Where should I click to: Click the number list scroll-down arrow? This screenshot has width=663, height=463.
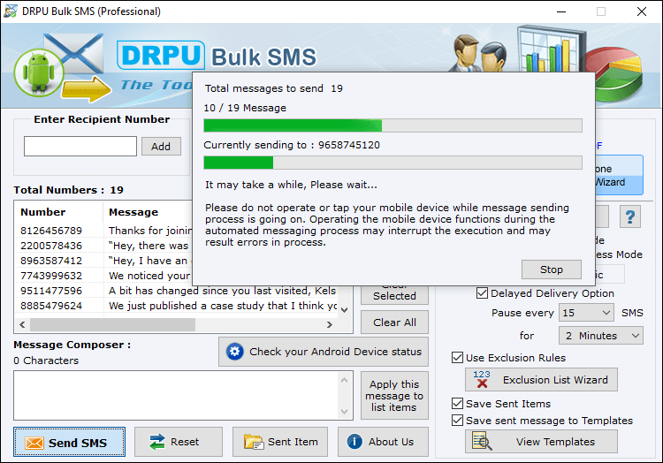coord(344,309)
